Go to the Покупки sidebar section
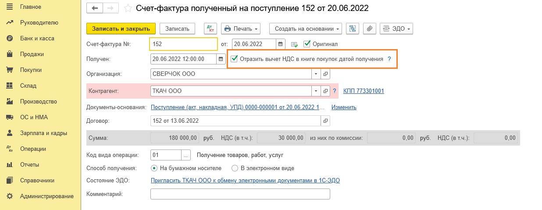This screenshot has height=210, width=542. click(x=31, y=70)
